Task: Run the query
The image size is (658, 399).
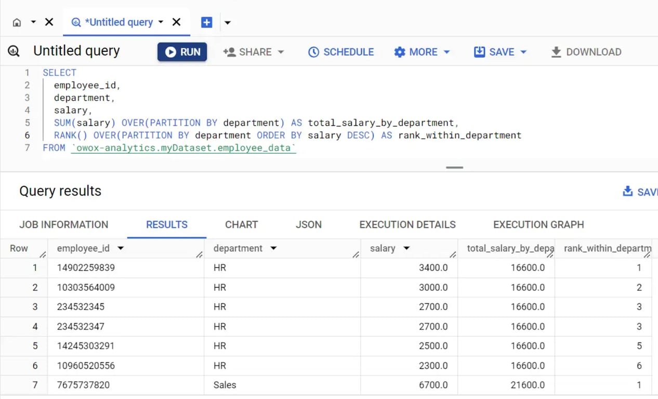Action: click(182, 52)
